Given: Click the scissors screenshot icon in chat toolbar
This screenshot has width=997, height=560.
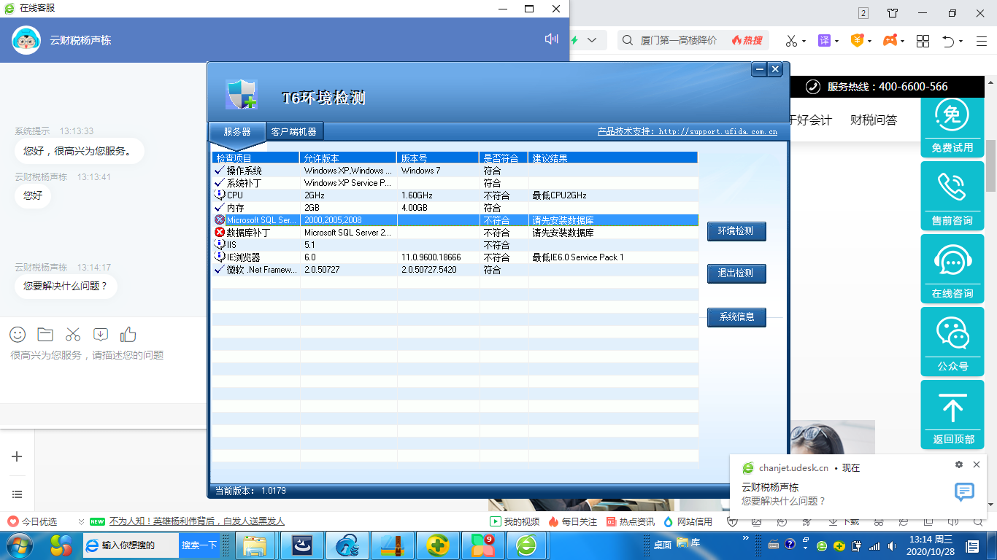Looking at the screenshot, I should tap(73, 335).
